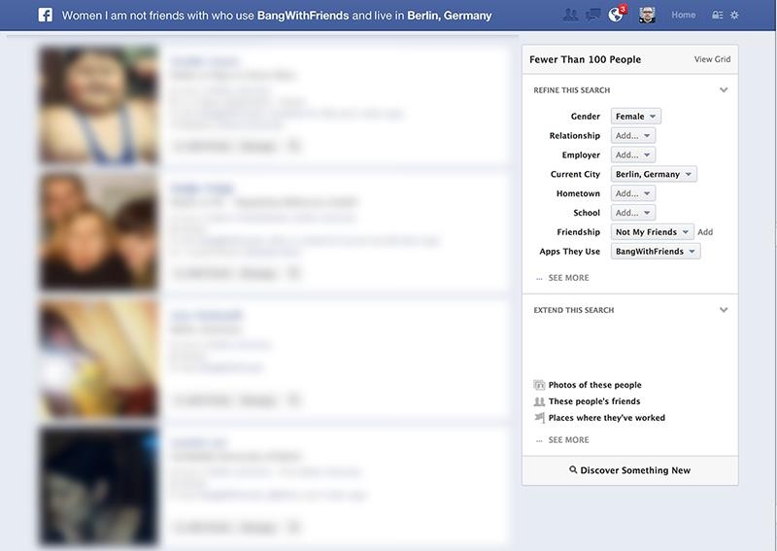Open third blurred profile photo result
Screen dimensions: 777x551
pyautogui.click(x=98, y=359)
